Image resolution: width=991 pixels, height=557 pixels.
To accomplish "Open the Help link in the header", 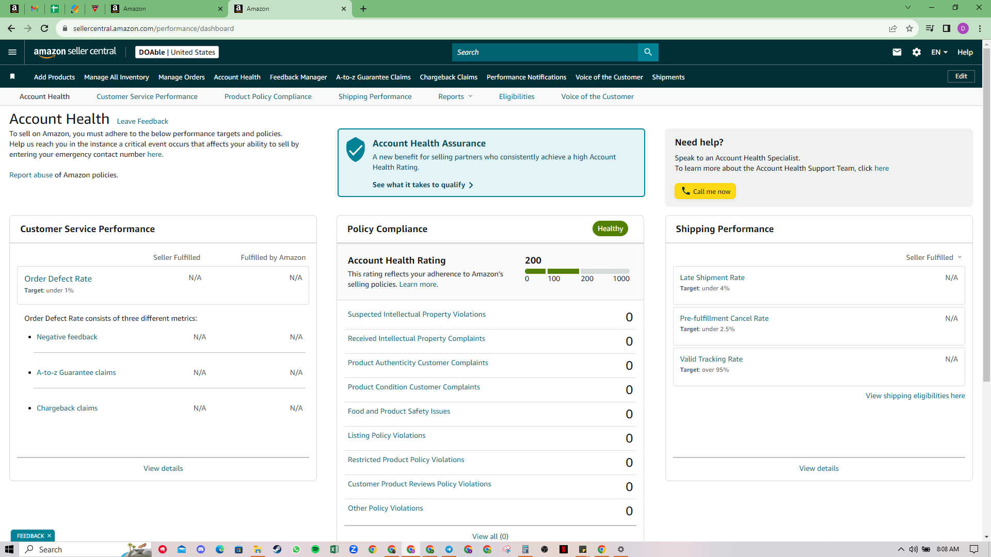I will point(965,52).
